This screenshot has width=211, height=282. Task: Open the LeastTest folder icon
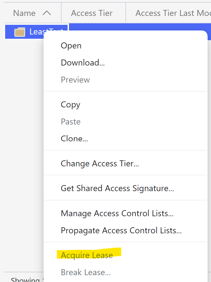[x=21, y=32]
